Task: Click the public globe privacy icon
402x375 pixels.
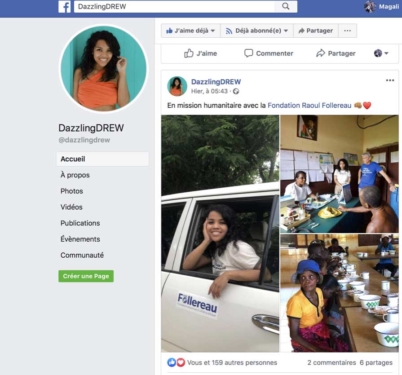Action: pyautogui.click(x=236, y=92)
